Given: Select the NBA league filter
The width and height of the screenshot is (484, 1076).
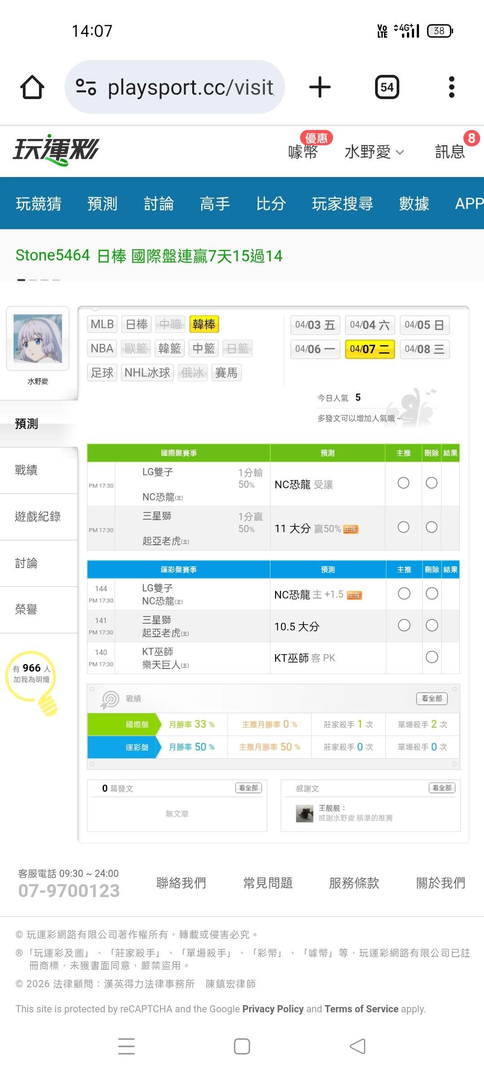Looking at the screenshot, I should click(102, 348).
